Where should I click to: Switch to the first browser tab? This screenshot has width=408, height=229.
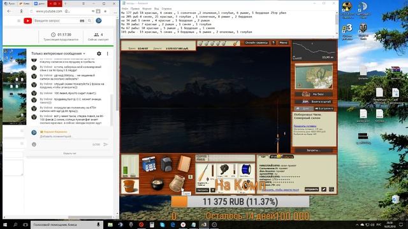(10, 4)
